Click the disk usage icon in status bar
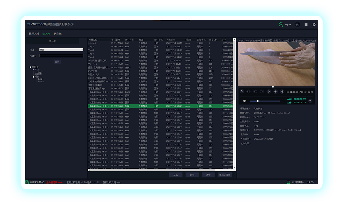The image size is (345, 213). 27,182
